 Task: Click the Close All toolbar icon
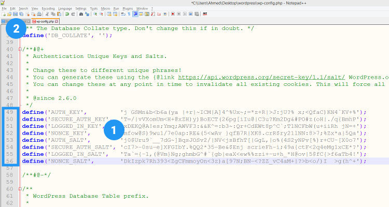point(33,14)
